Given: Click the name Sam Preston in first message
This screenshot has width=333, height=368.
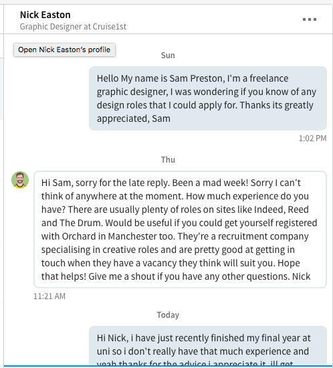Looking at the screenshot, I should (196, 78).
